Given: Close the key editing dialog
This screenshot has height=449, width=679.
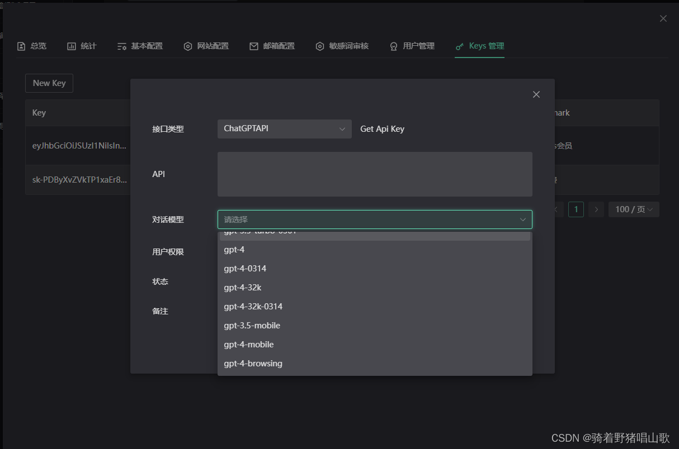Looking at the screenshot, I should (536, 94).
